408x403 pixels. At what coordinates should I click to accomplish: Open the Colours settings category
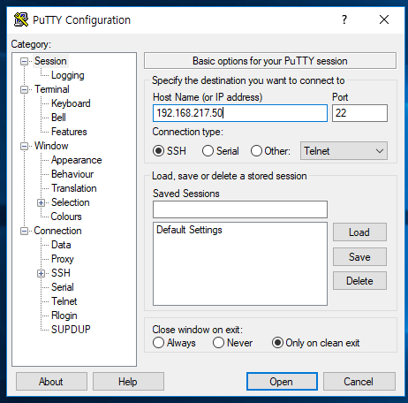point(66,217)
